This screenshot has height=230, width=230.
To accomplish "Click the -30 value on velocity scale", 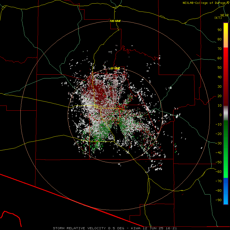I will point(218,143).
